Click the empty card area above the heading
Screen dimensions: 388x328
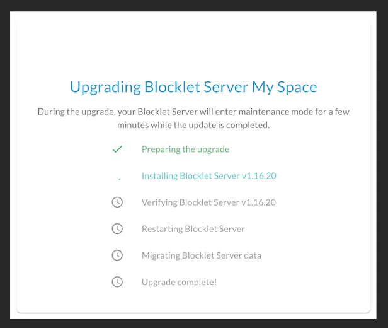click(x=193, y=50)
